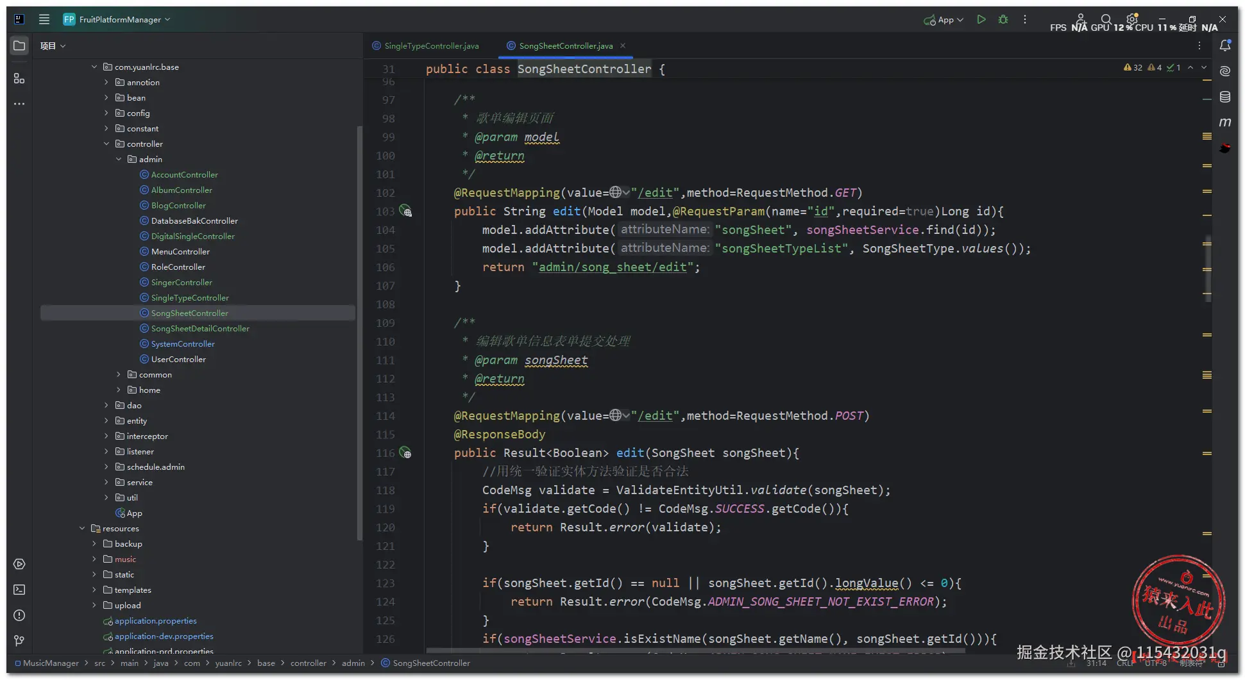Run the App configuration
Screen dimensions: 1245x680
click(x=981, y=19)
